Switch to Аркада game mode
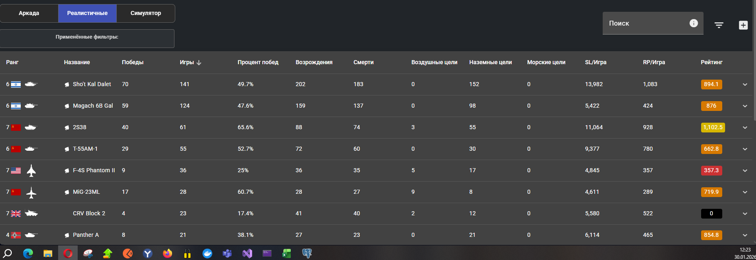756x260 pixels. click(x=29, y=13)
